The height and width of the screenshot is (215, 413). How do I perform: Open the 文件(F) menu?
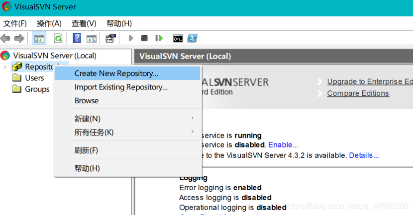tap(15, 23)
